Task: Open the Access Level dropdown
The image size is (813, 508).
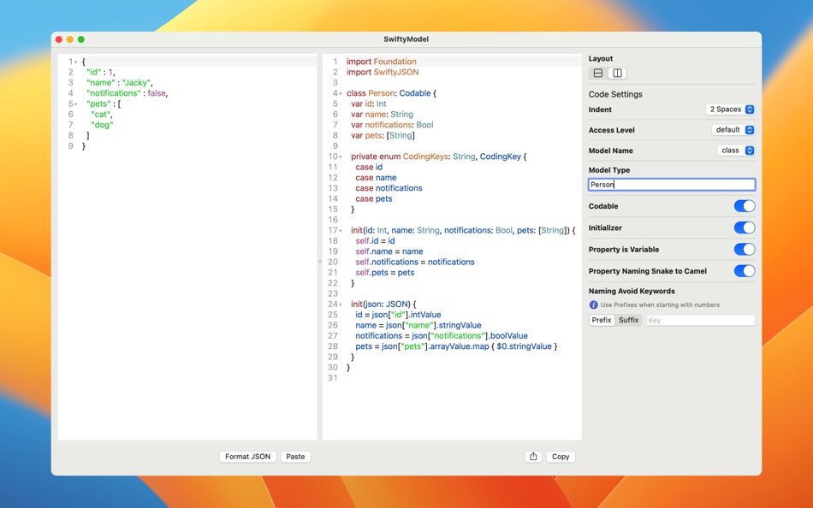Action: 733,129
